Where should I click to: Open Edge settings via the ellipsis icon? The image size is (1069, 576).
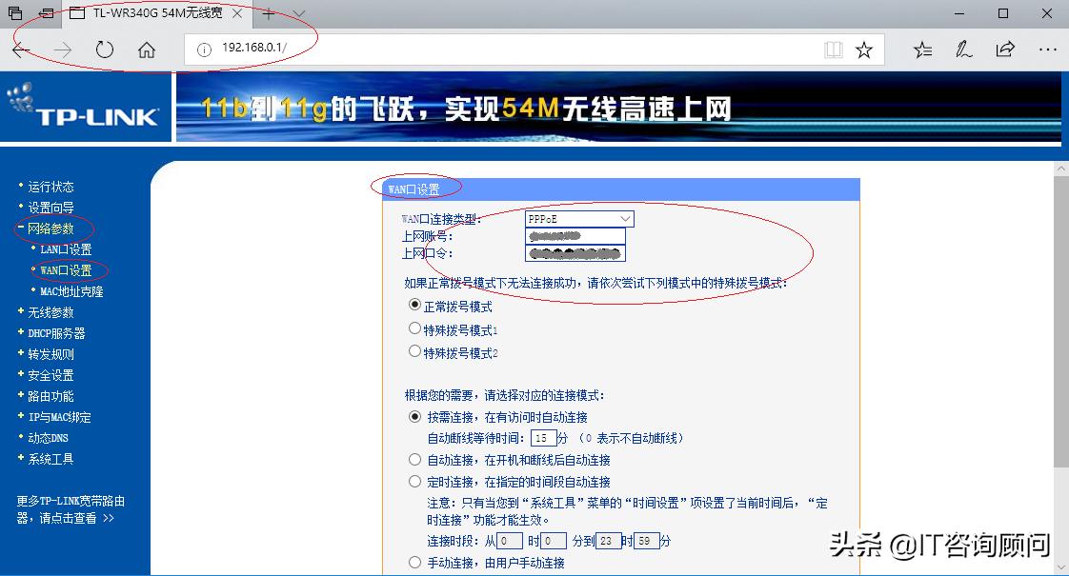coord(1048,50)
